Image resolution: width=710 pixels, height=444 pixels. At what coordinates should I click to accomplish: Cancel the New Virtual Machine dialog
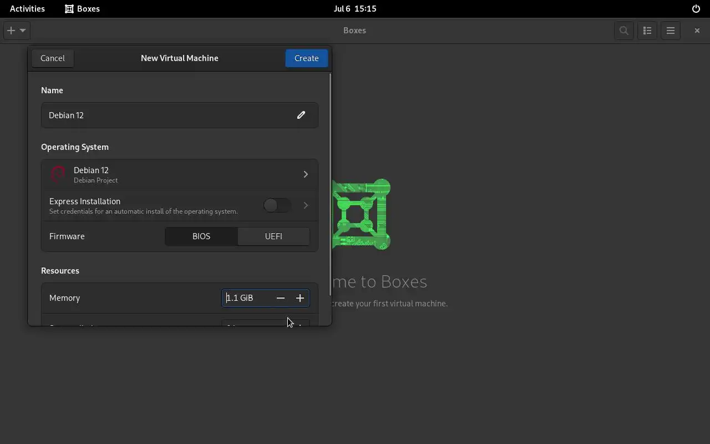[x=53, y=58]
